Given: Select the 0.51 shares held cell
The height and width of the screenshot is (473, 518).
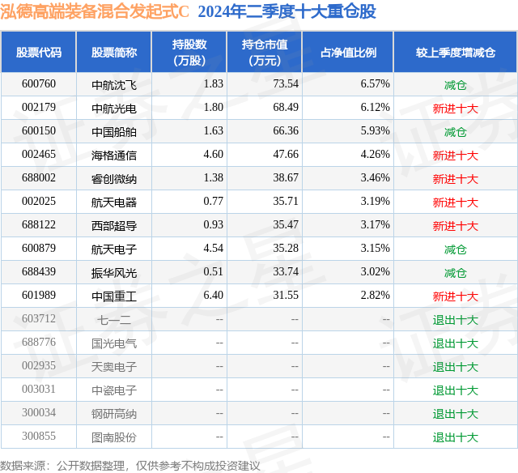Looking at the screenshot, I should pos(213,271).
